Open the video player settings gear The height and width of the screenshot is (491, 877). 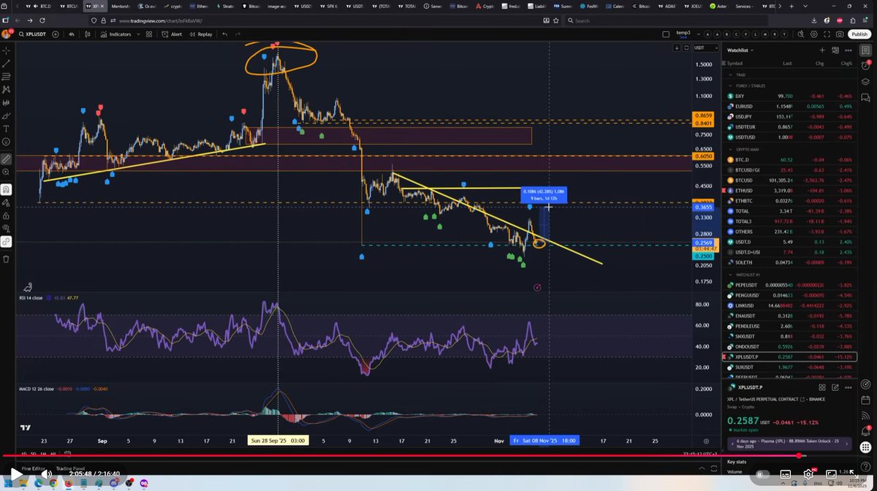click(809, 474)
